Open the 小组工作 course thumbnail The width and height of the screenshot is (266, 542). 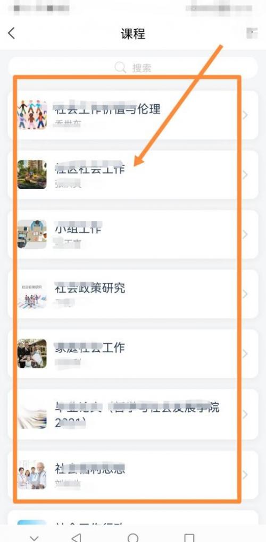[x=32, y=234]
